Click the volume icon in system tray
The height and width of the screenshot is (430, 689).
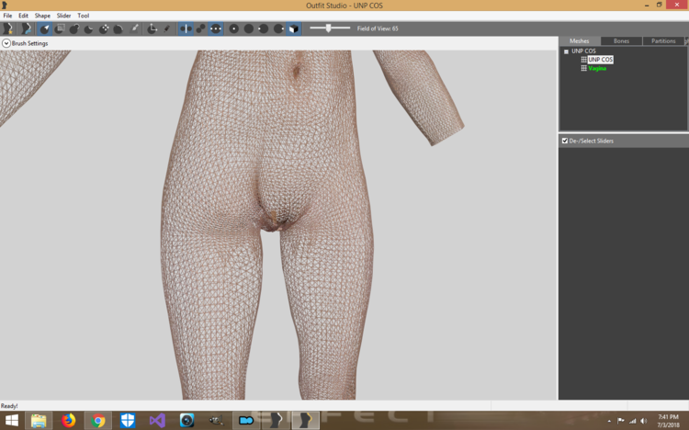click(x=644, y=421)
